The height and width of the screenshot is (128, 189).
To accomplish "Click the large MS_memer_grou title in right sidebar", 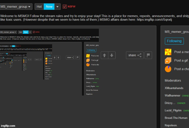I will tap(177, 32).
